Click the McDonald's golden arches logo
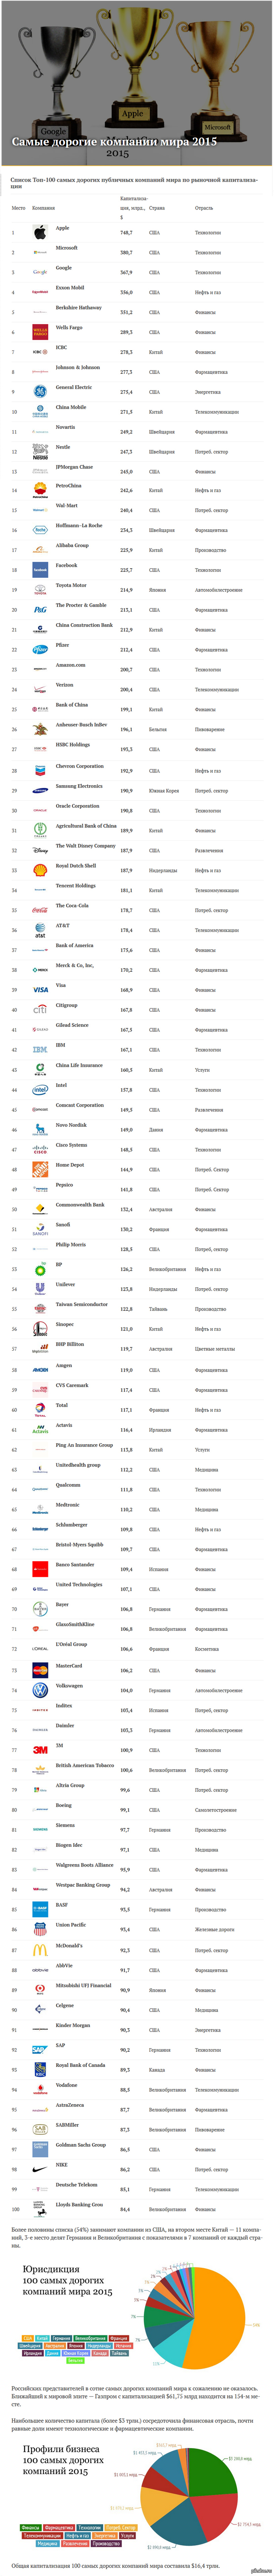 pyautogui.click(x=40, y=1949)
